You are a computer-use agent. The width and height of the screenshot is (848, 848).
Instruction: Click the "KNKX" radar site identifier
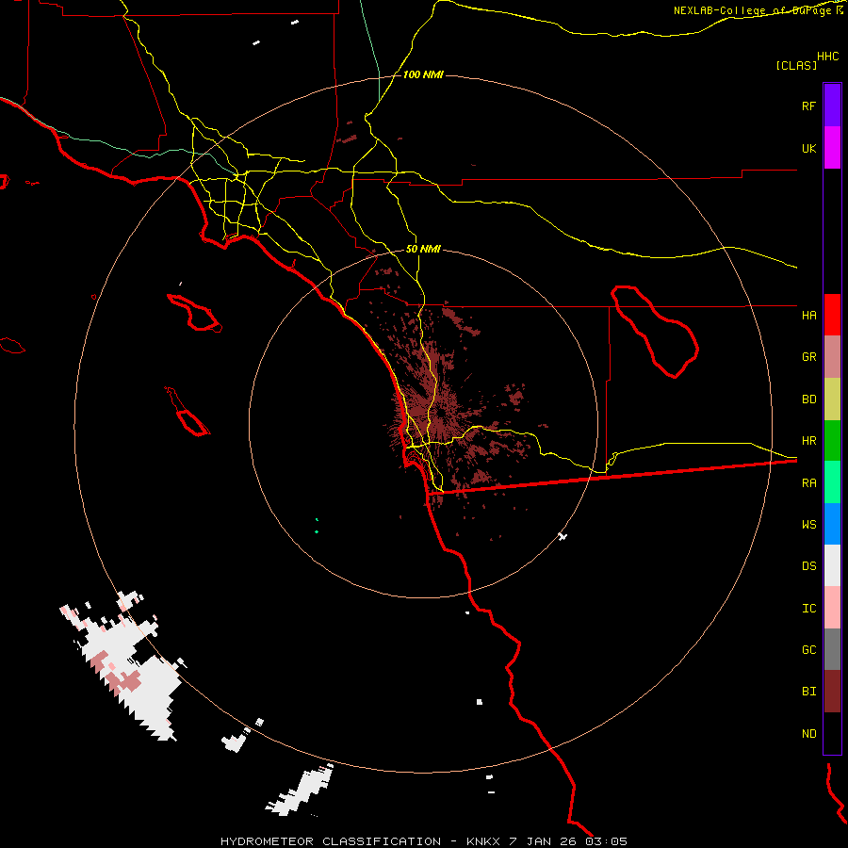[x=483, y=841]
